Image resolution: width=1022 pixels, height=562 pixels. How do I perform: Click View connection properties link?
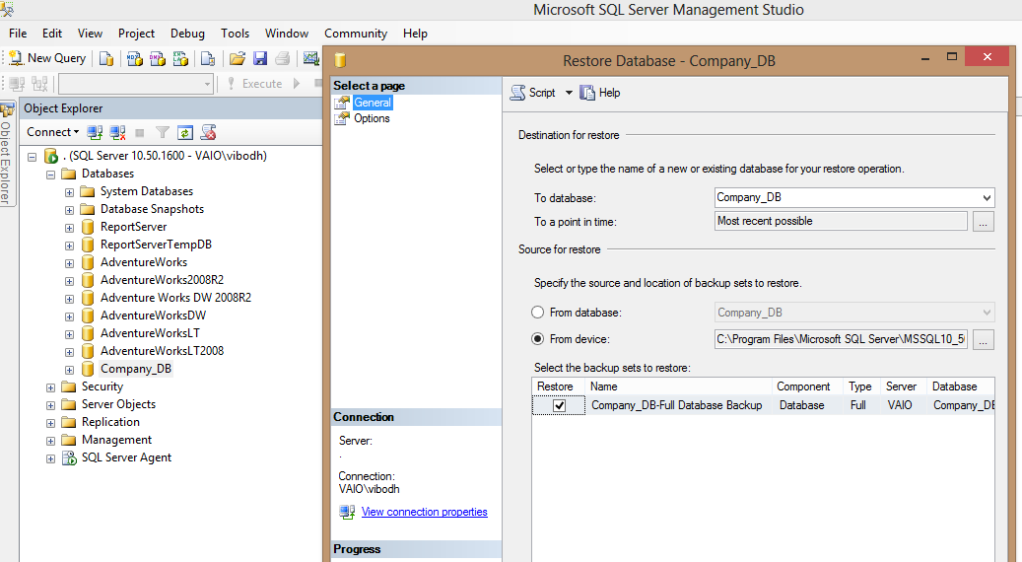pos(425,512)
